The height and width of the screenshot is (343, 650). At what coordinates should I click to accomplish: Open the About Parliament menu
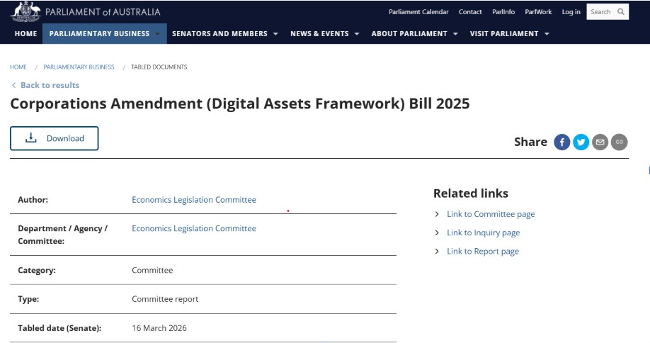[x=409, y=33]
